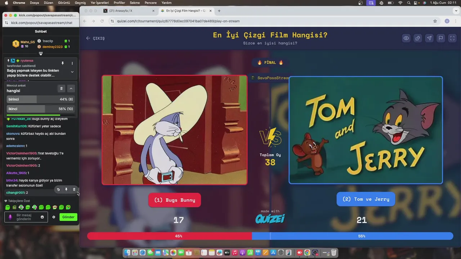Open chat settings gear icon

tap(54, 217)
